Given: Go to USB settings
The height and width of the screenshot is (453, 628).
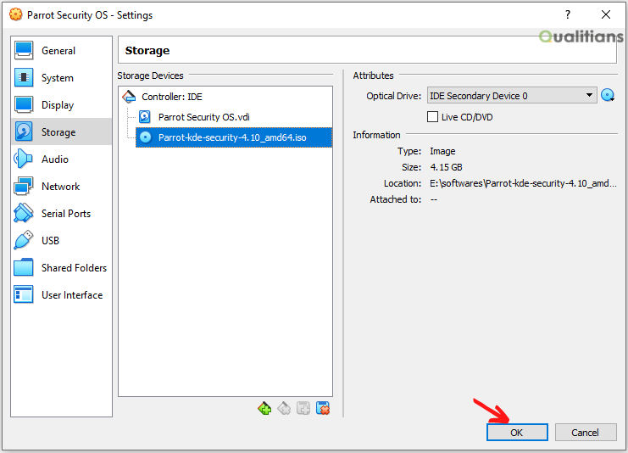Looking at the screenshot, I should click(61, 241).
